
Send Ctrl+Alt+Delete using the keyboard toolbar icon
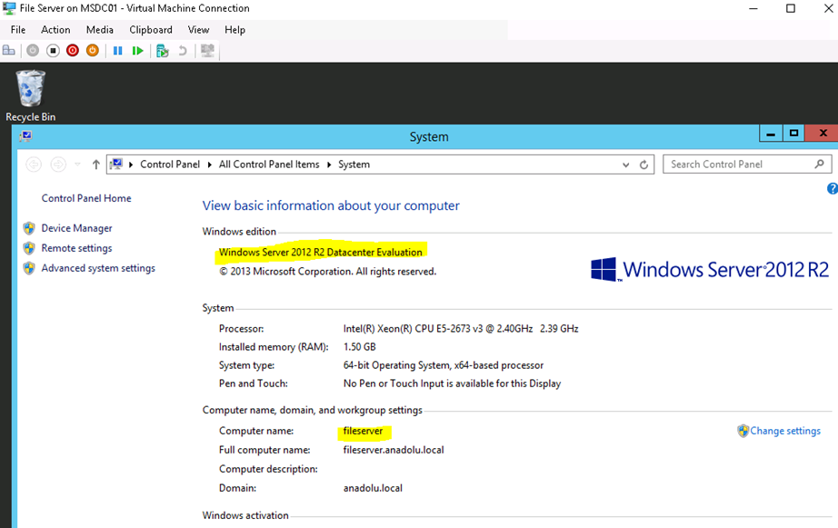(x=9, y=50)
